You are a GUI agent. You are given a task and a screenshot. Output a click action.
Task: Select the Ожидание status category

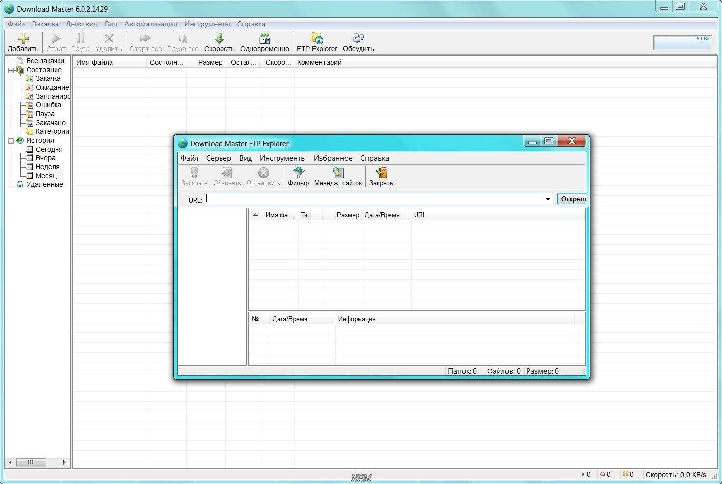[52, 87]
